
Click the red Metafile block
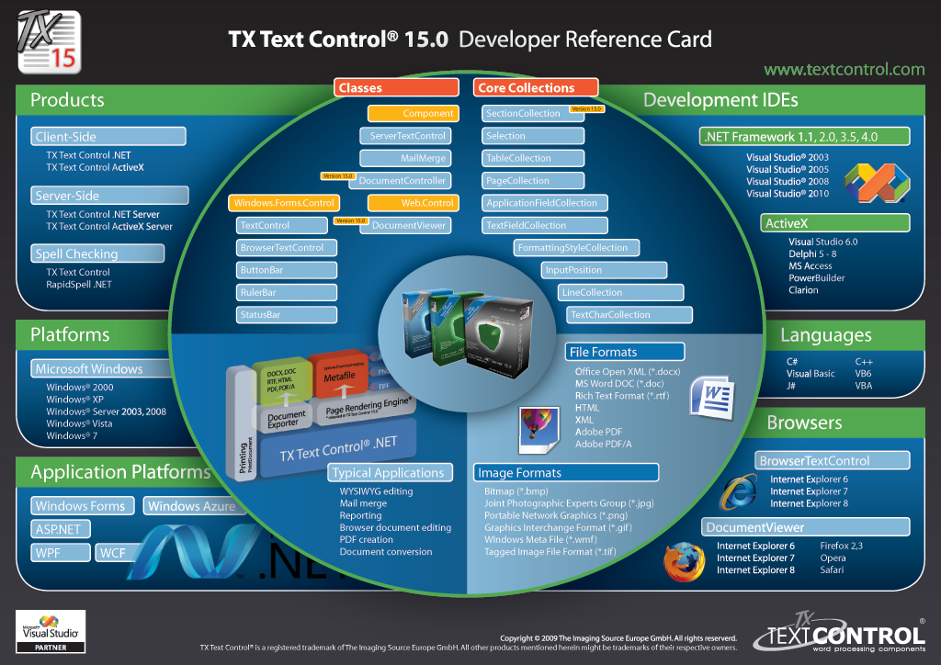pyautogui.click(x=342, y=375)
